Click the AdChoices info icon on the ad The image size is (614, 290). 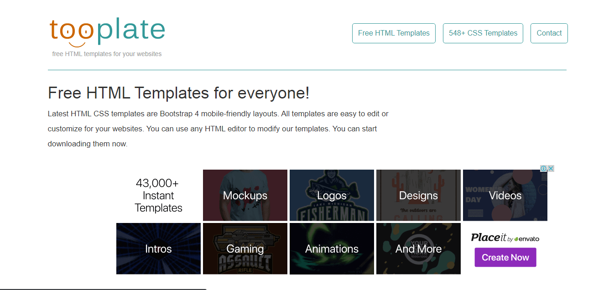coord(544,168)
